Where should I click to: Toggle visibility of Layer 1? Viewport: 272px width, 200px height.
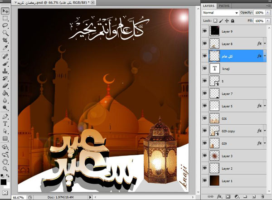tap(205, 180)
